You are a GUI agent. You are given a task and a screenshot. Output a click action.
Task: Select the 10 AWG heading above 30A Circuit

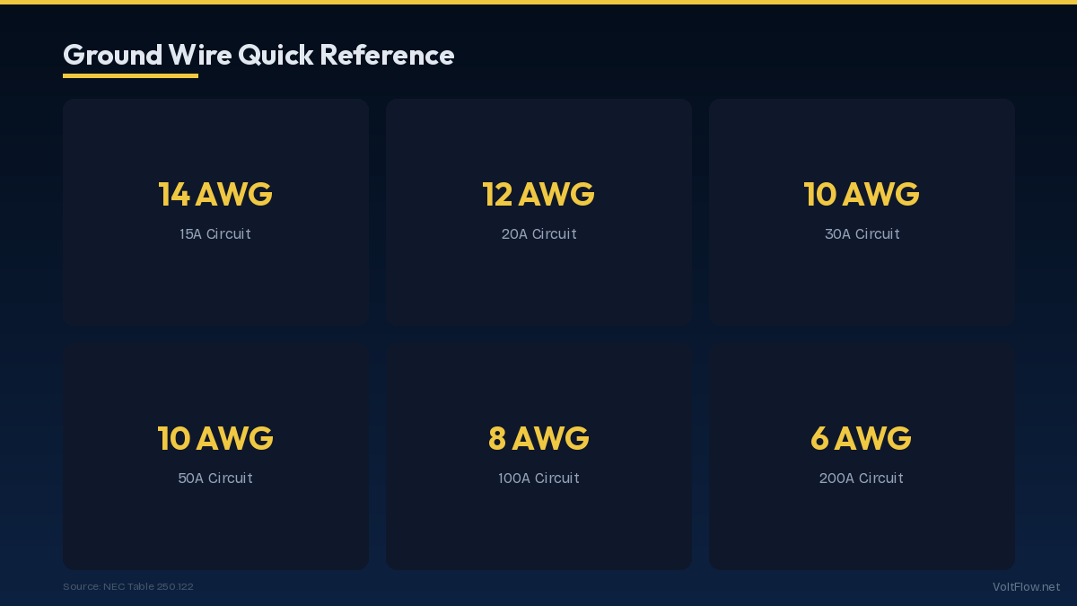(x=862, y=194)
